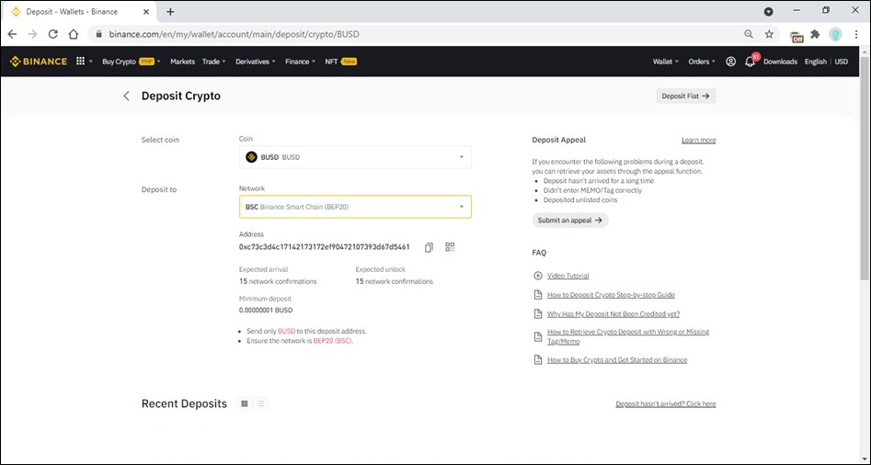The image size is (871, 465).
Task: Click Deposit Fiat button
Action: click(686, 96)
